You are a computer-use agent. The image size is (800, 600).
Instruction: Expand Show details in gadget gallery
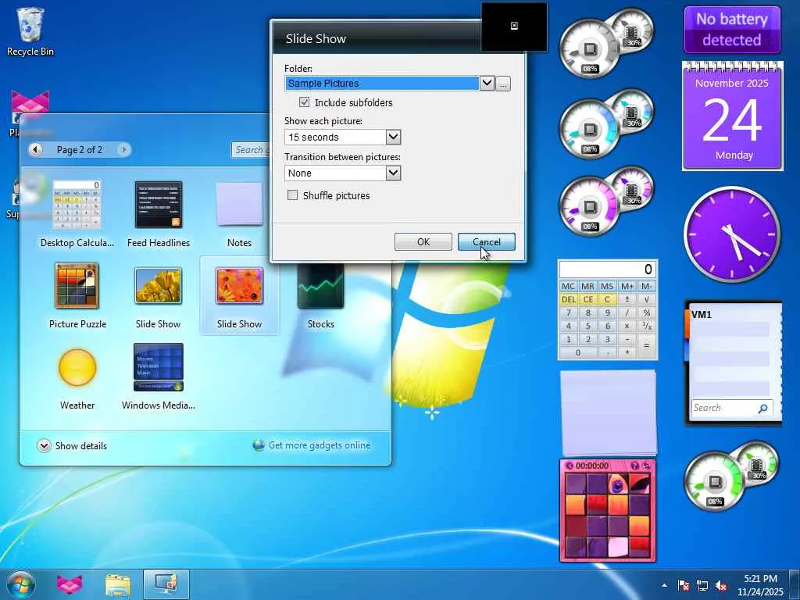71,446
